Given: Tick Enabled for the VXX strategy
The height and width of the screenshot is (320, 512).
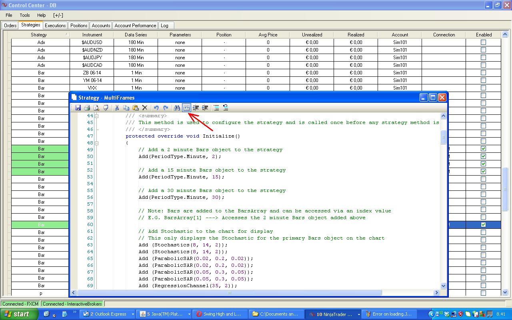Looking at the screenshot, I should [x=483, y=88].
